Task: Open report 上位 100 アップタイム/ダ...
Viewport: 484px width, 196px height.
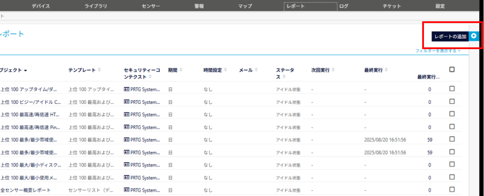Action: point(29,89)
